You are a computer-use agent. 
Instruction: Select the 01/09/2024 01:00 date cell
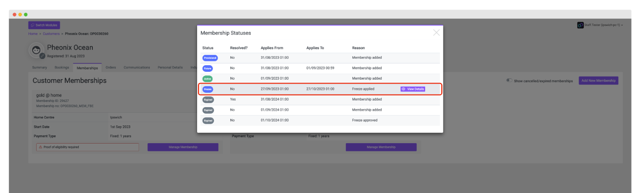(x=275, y=110)
